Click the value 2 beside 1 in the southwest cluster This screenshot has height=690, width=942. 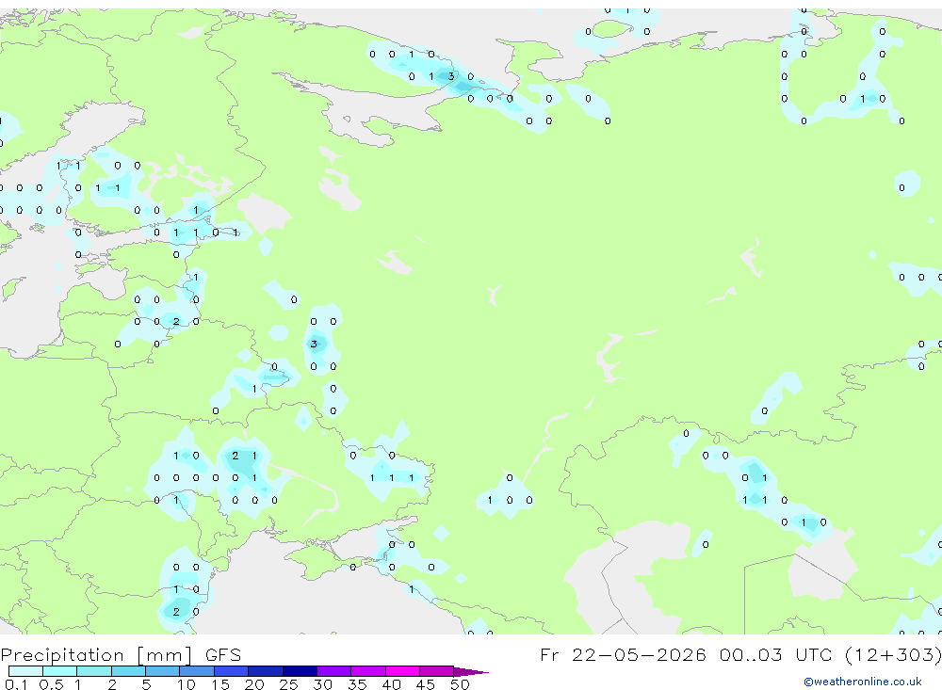pos(235,456)
